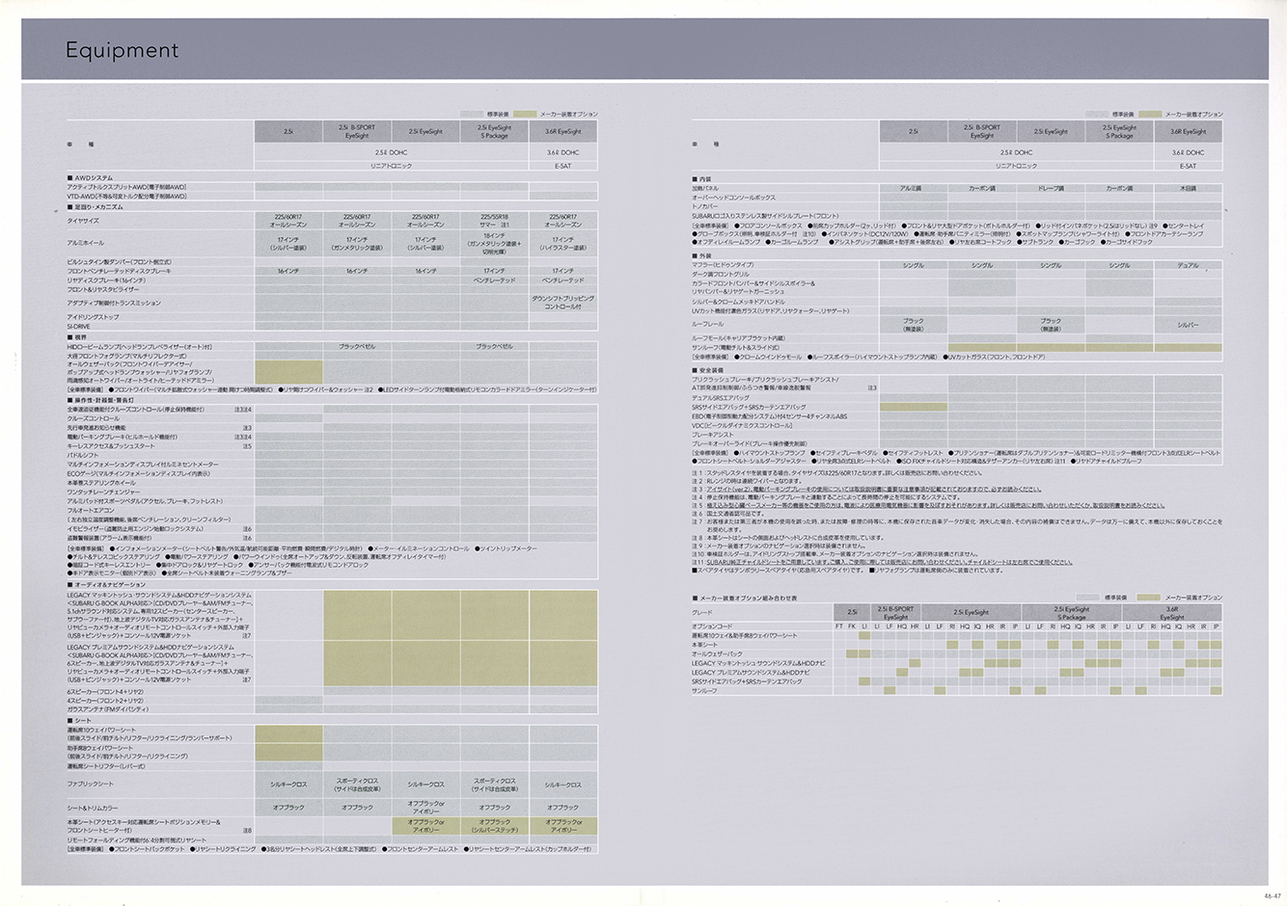The image size is (1287, 906).
Task: Select the "デュアル" muffler cell
Action: (x=1188, y=265)
